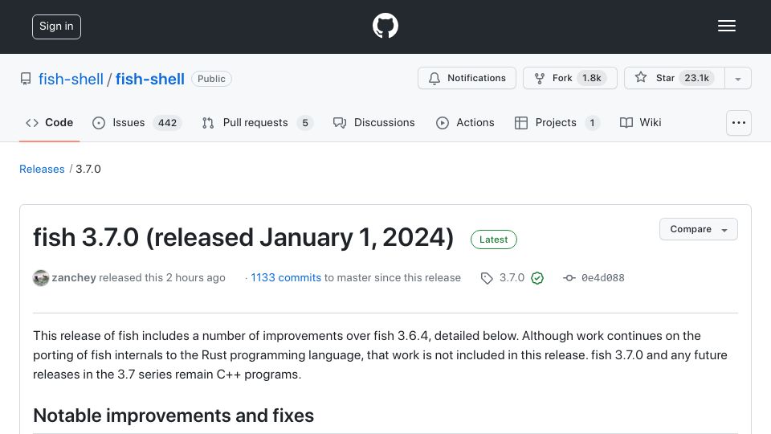Image resolution: width=771 pixels, height=434 pixels.
Task: Click the repository book icon
Action: (x=26, y=79)
